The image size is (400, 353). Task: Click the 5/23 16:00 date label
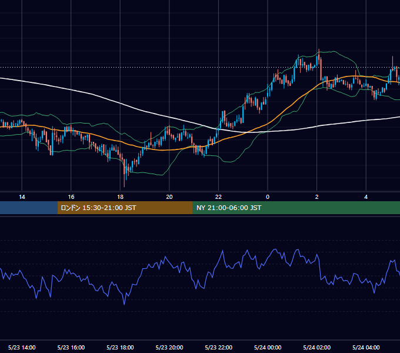click(71, 347)
